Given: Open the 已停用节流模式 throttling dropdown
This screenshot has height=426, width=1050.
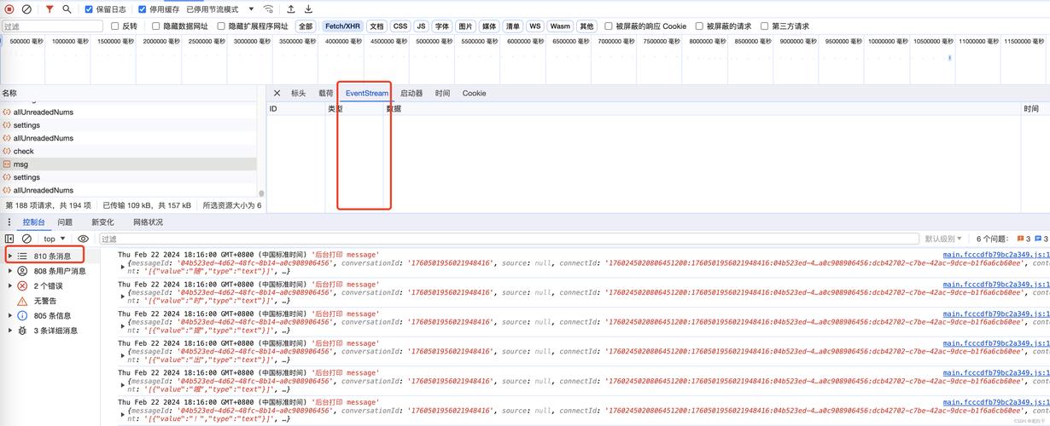Looking at the screenshot, I should click(220, 9).
